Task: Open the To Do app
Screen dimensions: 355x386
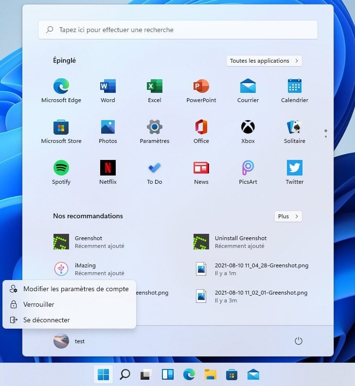Action: (x=154, y=172)
